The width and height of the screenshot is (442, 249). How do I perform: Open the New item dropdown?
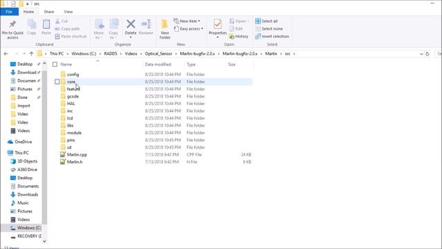coord(187,21)
